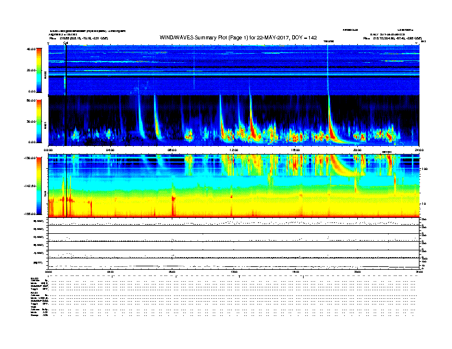Click the Cal marker above RAD2 panel
This screenshot has width=452, height=349.
[x=66, y=43]
